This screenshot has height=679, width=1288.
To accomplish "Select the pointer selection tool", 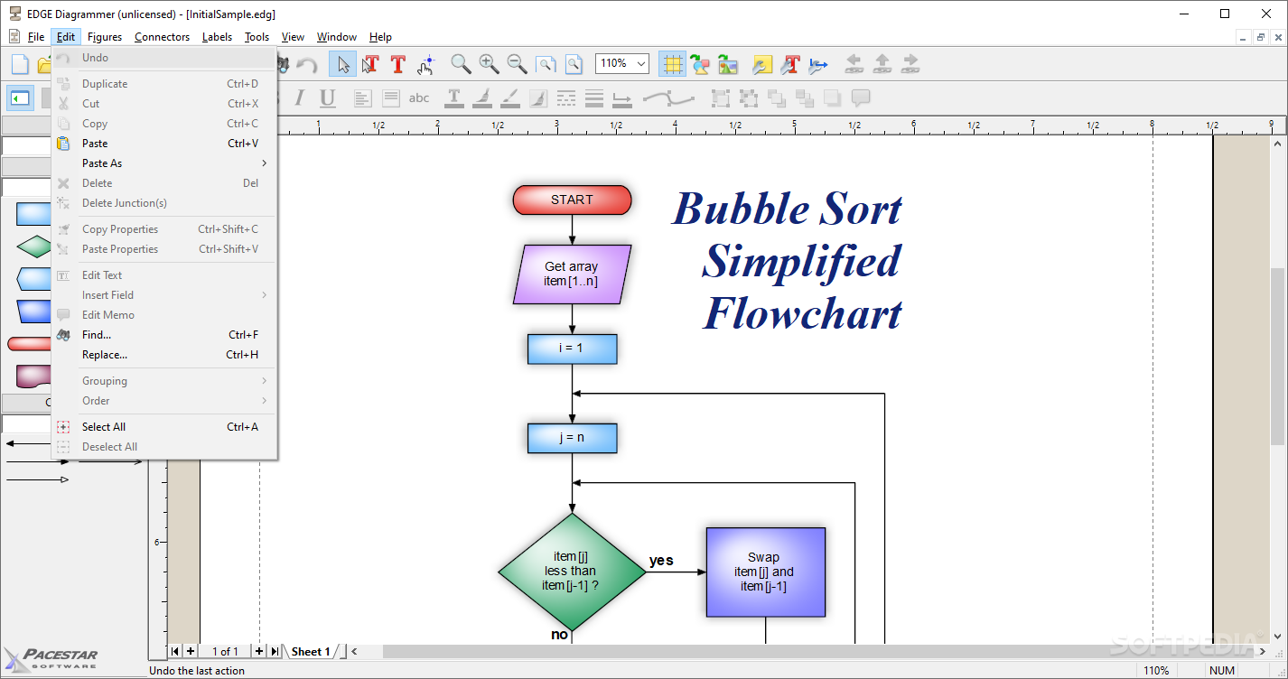I will 342,64.
